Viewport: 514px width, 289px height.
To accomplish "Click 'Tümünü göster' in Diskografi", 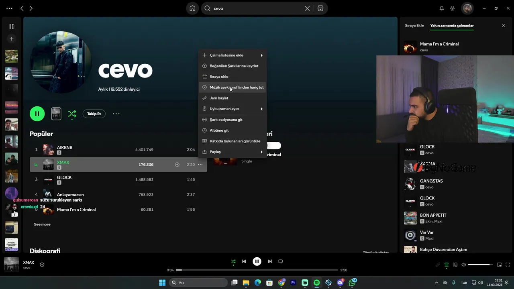I will (x=376, y=252).
